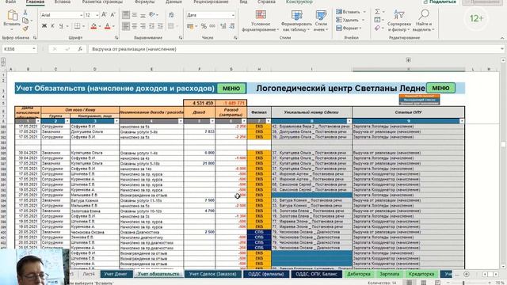Screen dimensions: 507x285
Task: Open Форматировать как таблицу gallery
Action: (296, 21)
